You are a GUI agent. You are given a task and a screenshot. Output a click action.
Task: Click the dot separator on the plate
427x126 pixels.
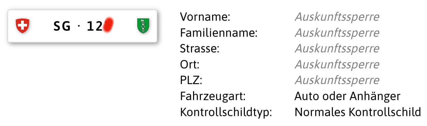(x=79, y=26)
